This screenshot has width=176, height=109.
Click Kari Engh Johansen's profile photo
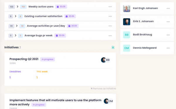pos(127,8)
